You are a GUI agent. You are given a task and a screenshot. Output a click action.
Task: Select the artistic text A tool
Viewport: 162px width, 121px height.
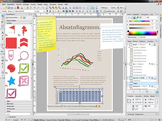tap(3, 33)
